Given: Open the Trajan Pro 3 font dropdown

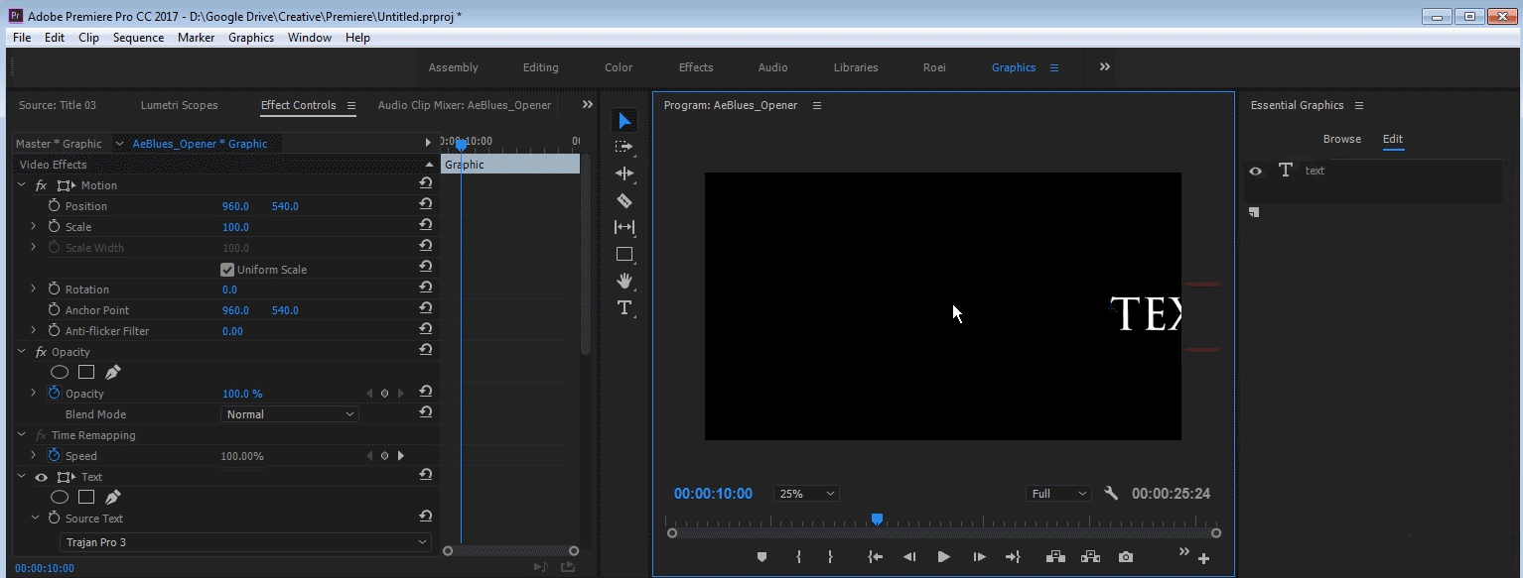Looking at the screenshot, I should click(x=244, y=541).
